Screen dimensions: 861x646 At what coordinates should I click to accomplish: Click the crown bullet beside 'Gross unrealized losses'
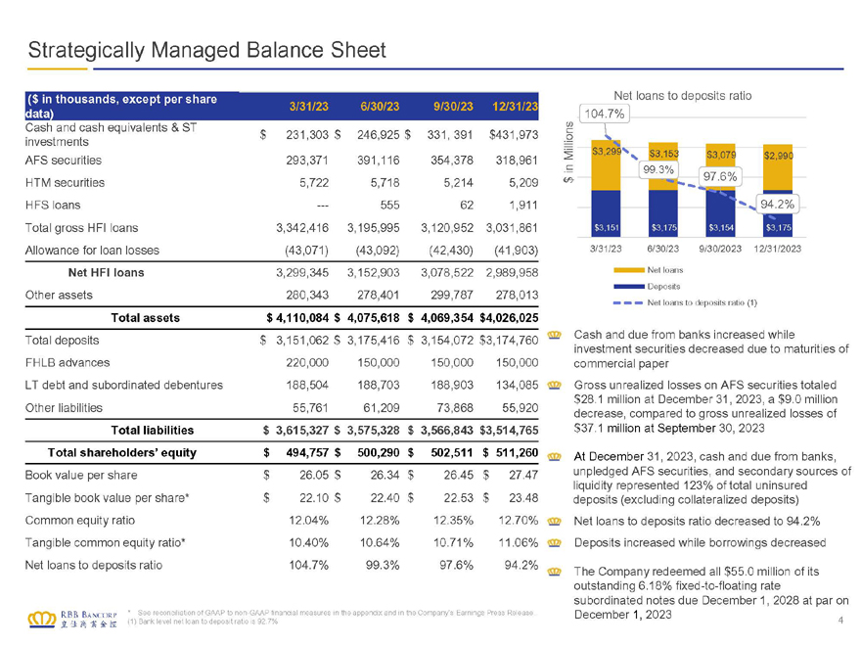pyautogui.click(x=555, y=385)
